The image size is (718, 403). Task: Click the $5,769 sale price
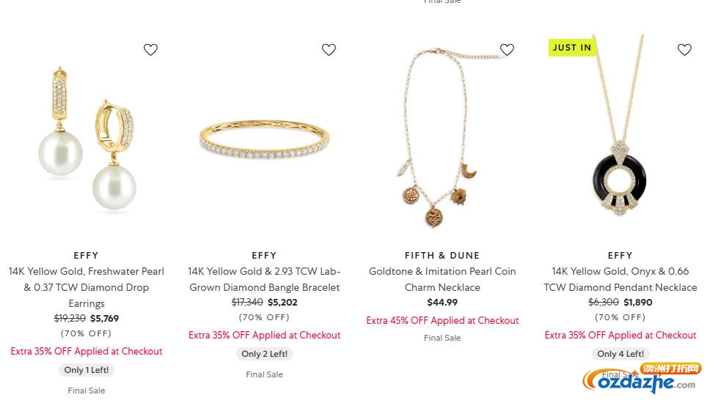point(104,319)
